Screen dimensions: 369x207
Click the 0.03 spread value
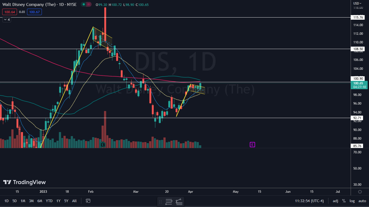coord(22,12)
